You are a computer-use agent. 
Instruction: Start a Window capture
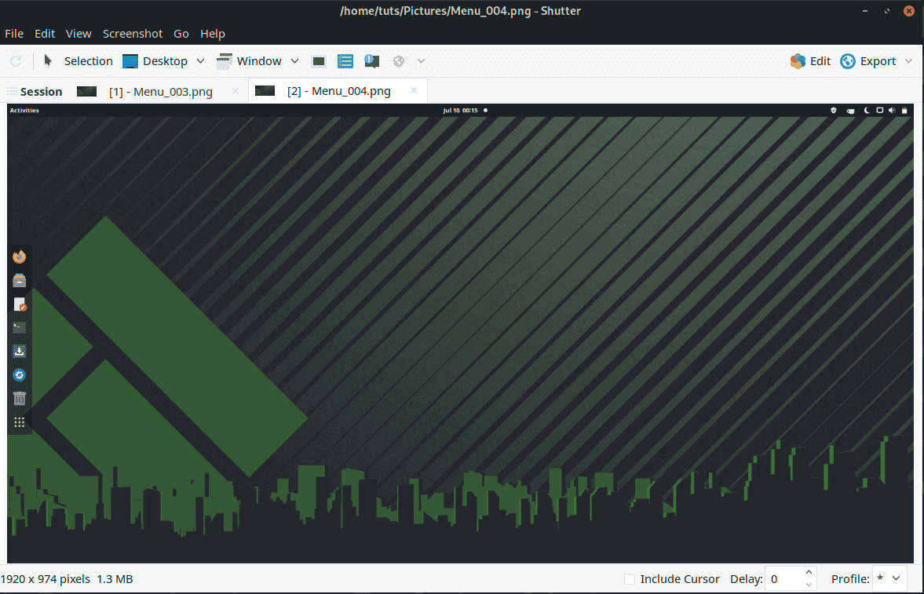pos(250,61)
